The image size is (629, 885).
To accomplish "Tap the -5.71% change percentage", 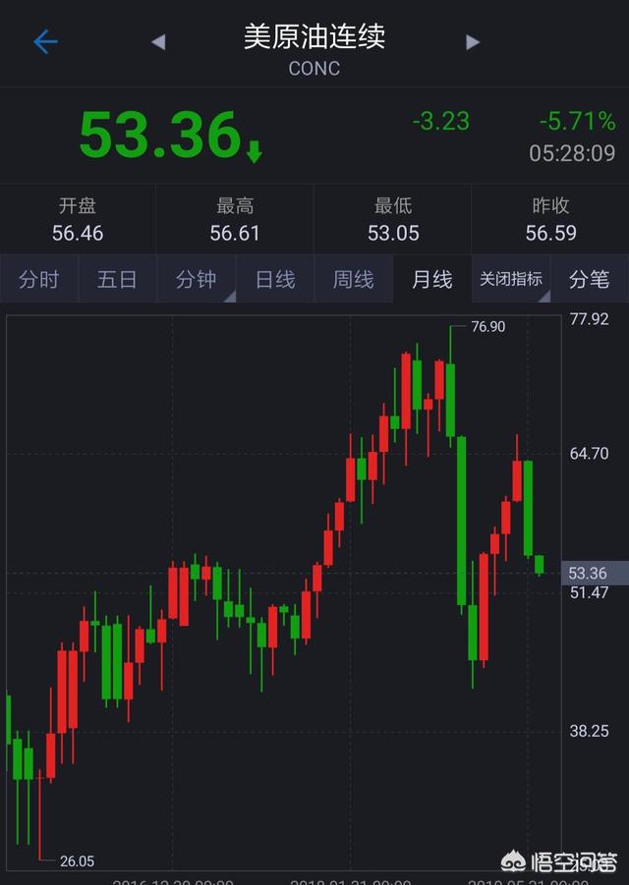I will pyautogui.click(x=577, y=122).
